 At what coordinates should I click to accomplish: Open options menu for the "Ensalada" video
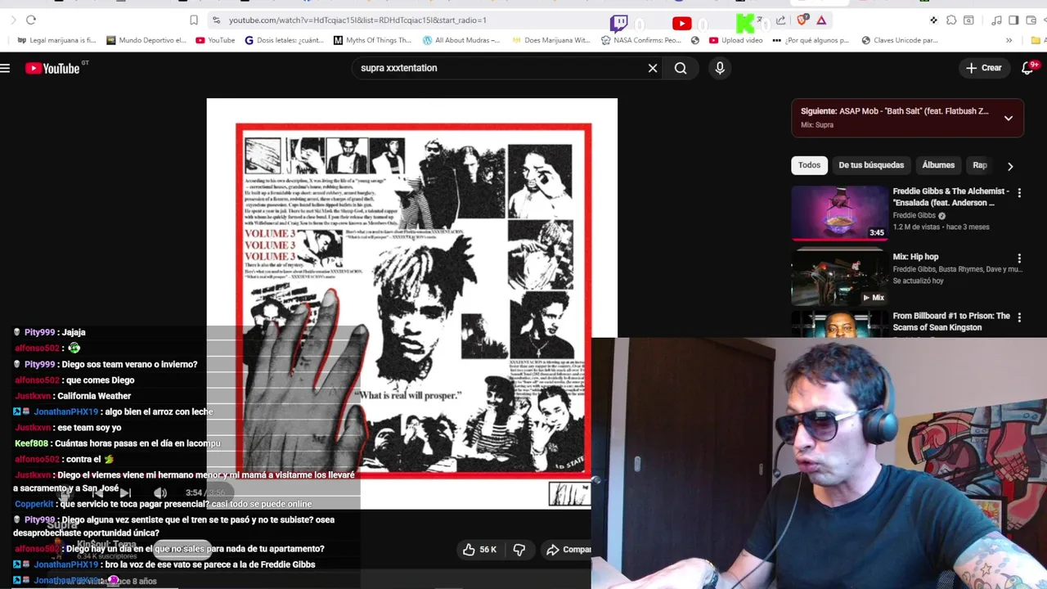click(1019, 192)
